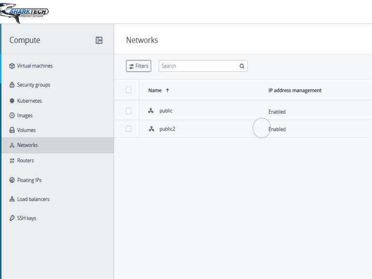The height and width of the screenshot is (279, 372).
Task: Click the Sharktech logo
Action: pos(25,13)
